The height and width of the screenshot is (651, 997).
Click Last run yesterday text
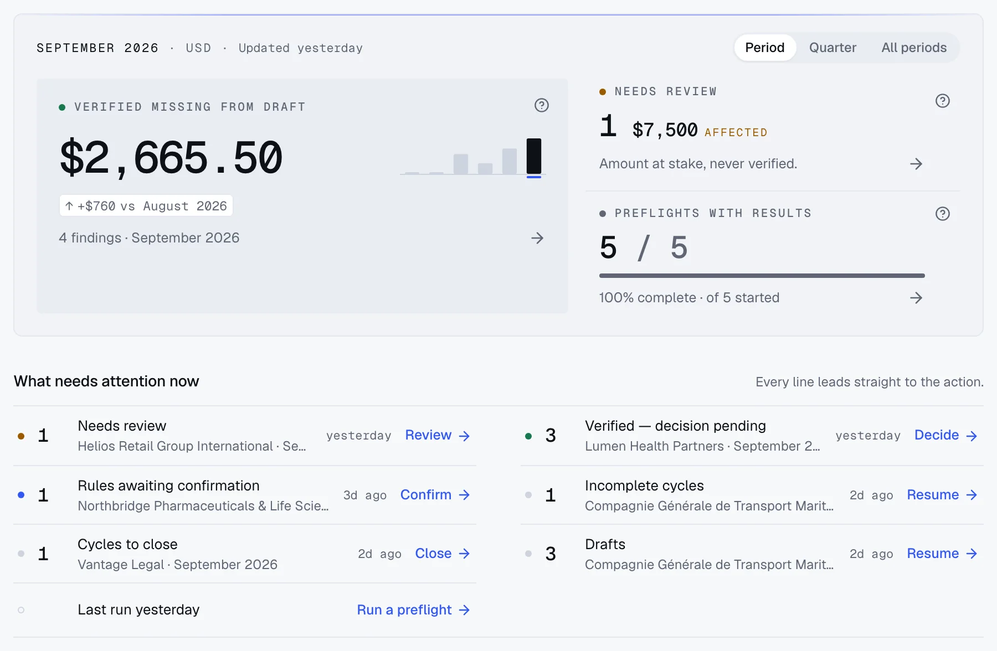click(138, 609)
